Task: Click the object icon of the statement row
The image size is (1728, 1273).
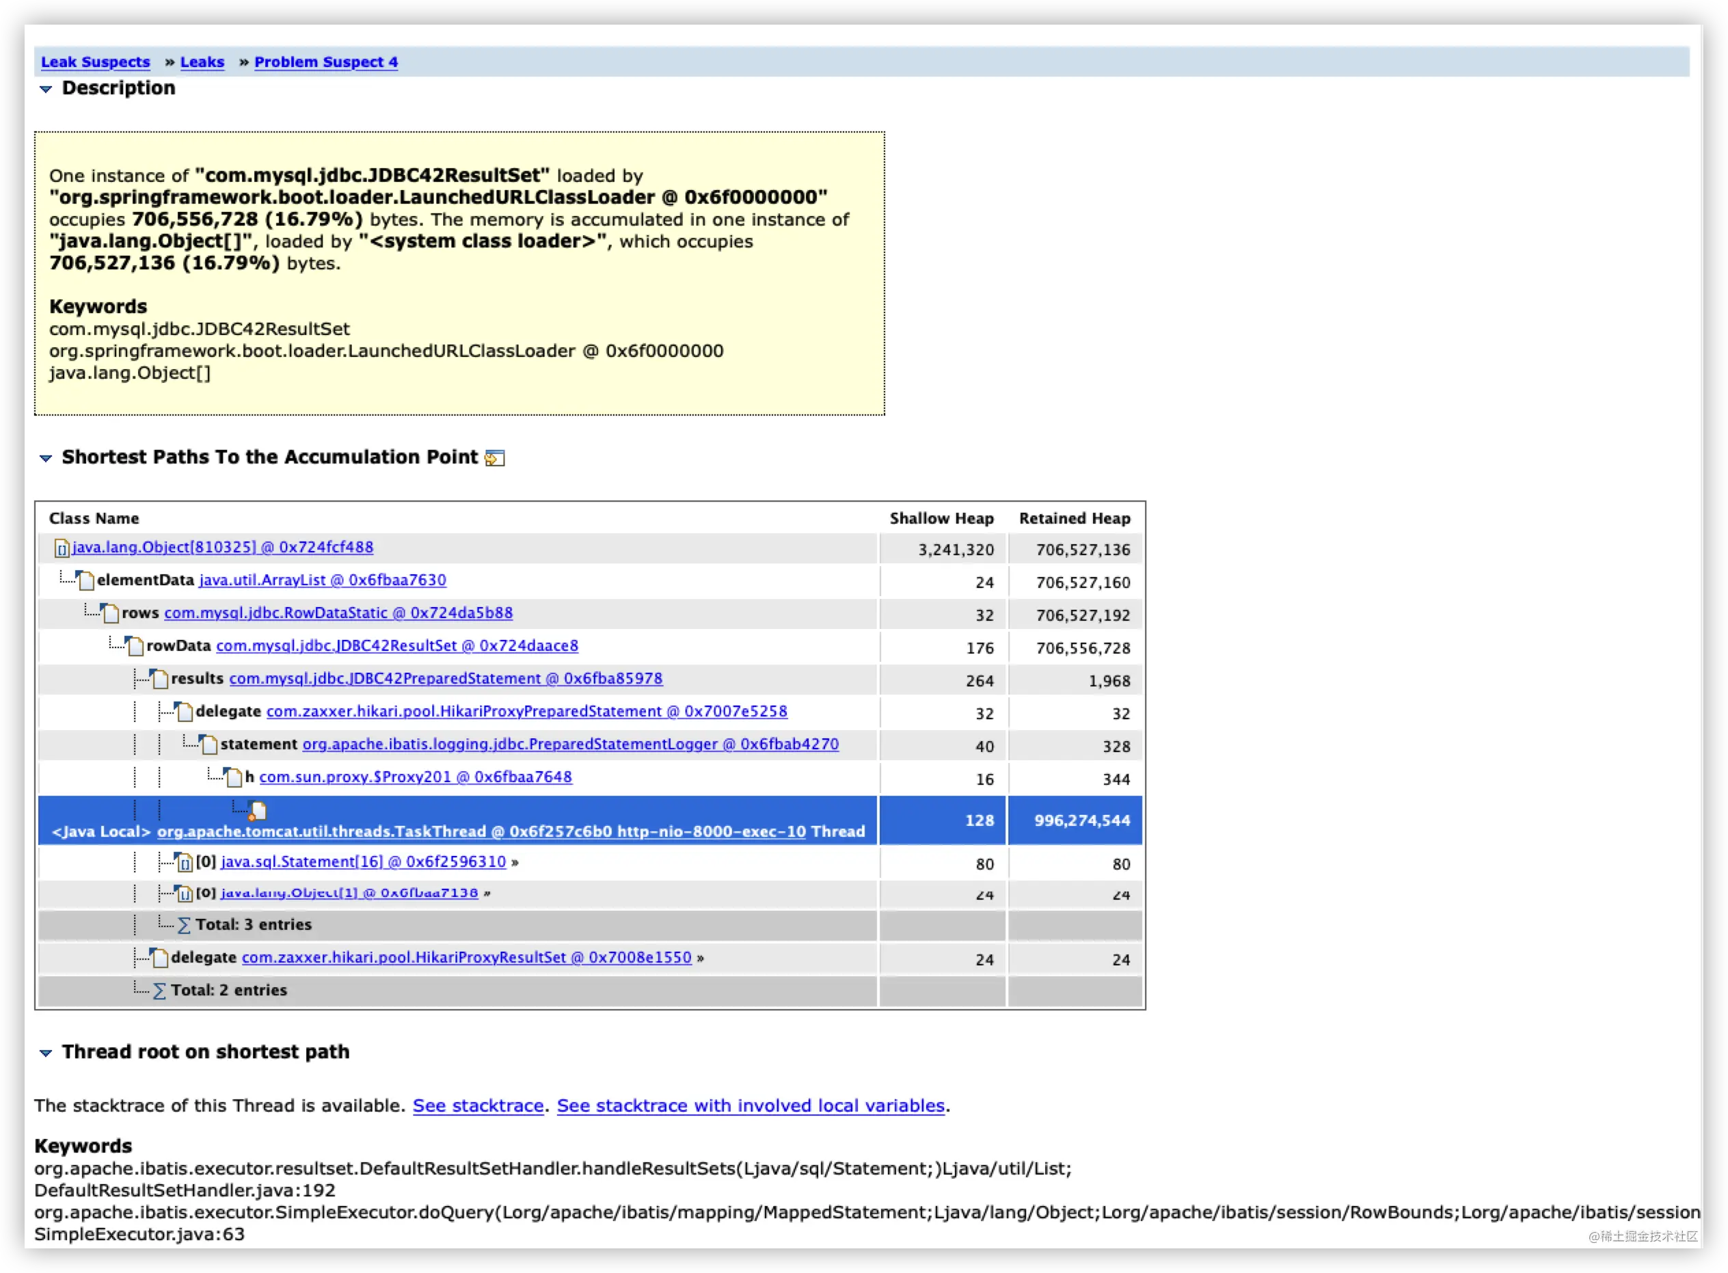Action: (208, 745)
